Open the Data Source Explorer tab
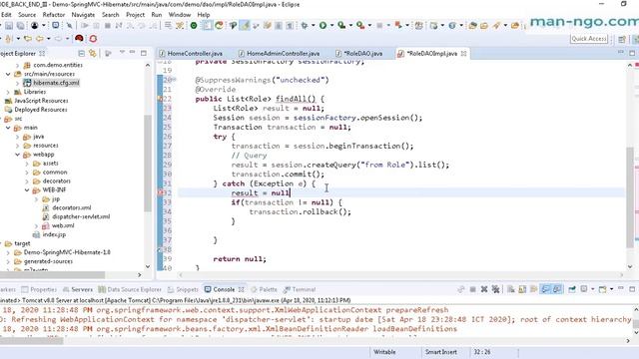The height and width of the screenshot is (359, 639). pyautogui.click(x=130, y=289)
